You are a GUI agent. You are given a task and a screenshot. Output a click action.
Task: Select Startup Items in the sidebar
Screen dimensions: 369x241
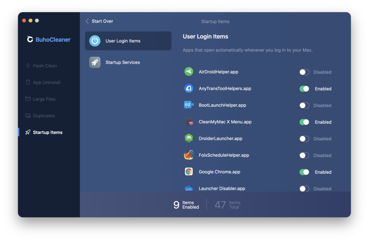click(44, 132)
